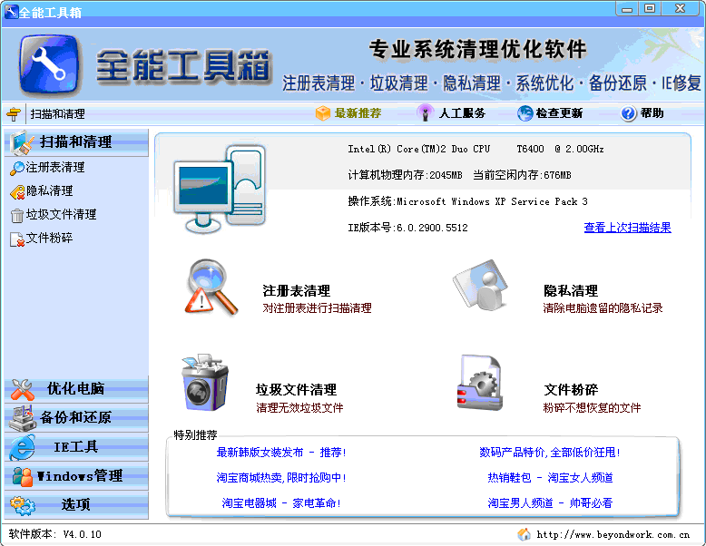Click the house icon in the status bar
706x546 pixels.
pyautogui.click(x=525, y=534)
